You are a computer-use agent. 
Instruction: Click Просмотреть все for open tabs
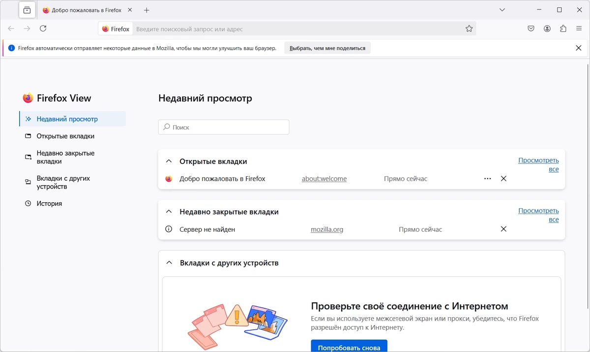(538, 165)
